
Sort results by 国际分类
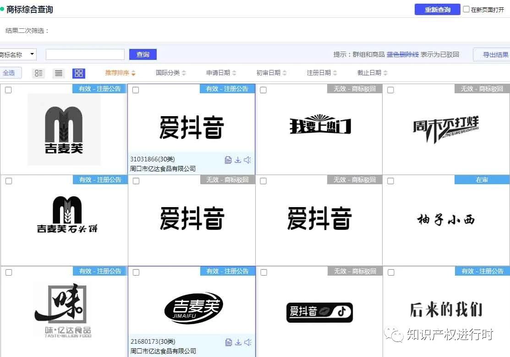pos(171,73)
